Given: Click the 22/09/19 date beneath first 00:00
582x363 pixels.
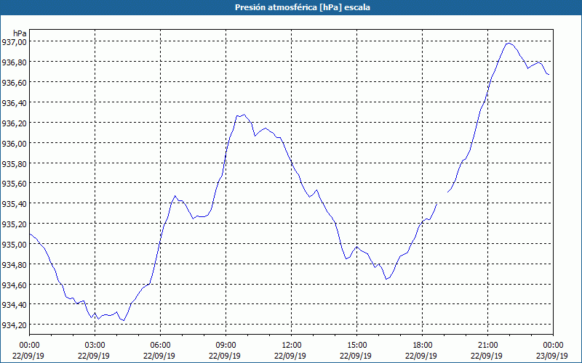Looking at the screenshot, I should [x=28, y=356].
